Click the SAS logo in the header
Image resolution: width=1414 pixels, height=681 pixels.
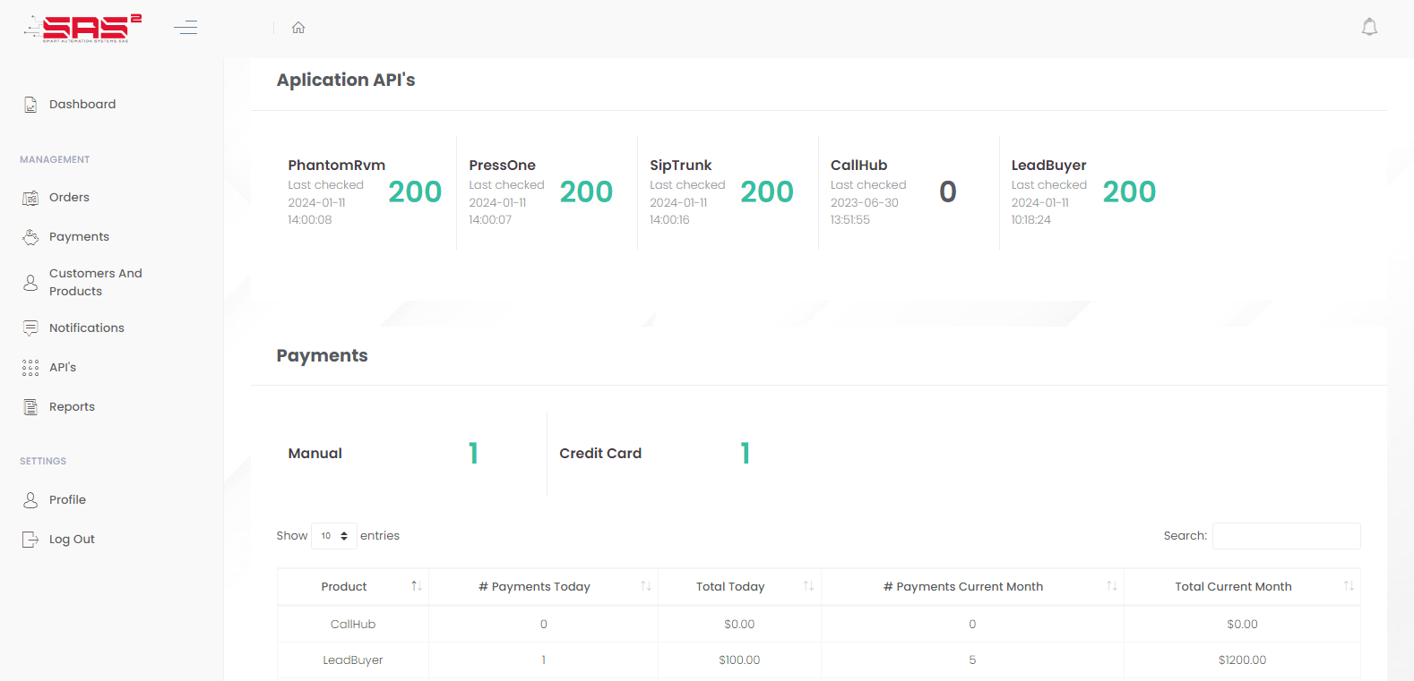pos(82,28)
